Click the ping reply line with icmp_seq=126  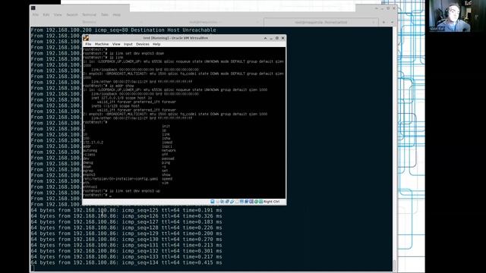point(127,216)
